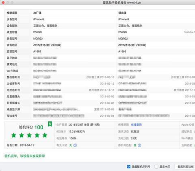
Task: Select the 整机序列号 row label
Action: coord(13,77)
